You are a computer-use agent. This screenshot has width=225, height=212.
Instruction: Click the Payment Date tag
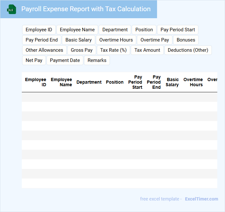click(x=65, y=60)
